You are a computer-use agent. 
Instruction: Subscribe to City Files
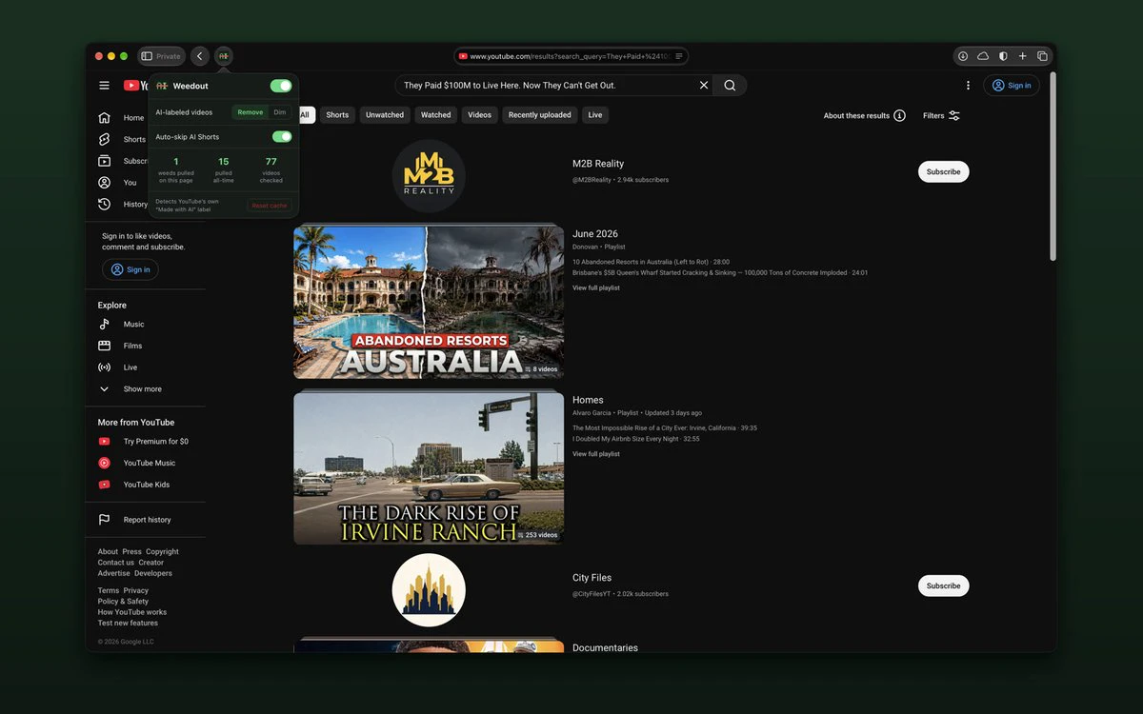[943, 585]
